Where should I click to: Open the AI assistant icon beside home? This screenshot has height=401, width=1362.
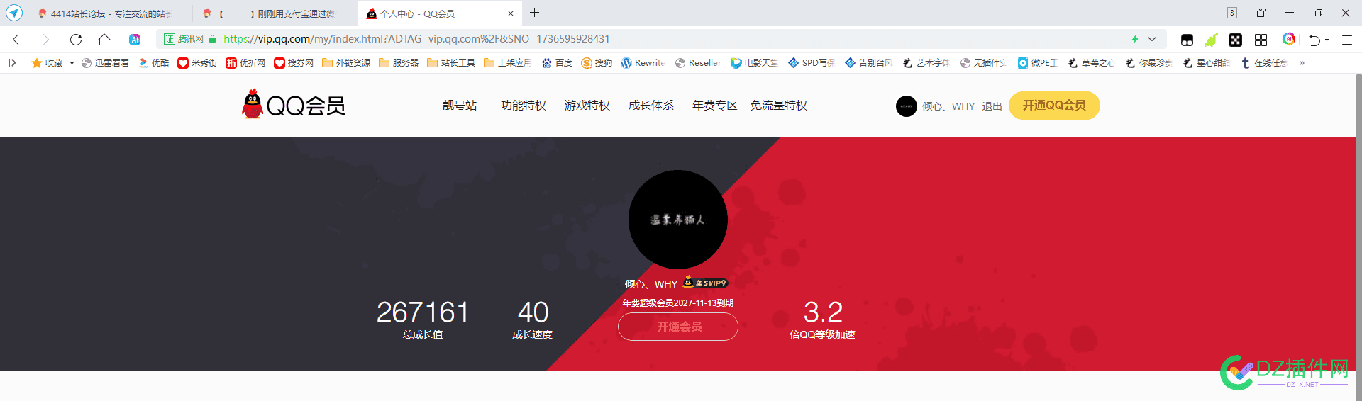(135, 40)
